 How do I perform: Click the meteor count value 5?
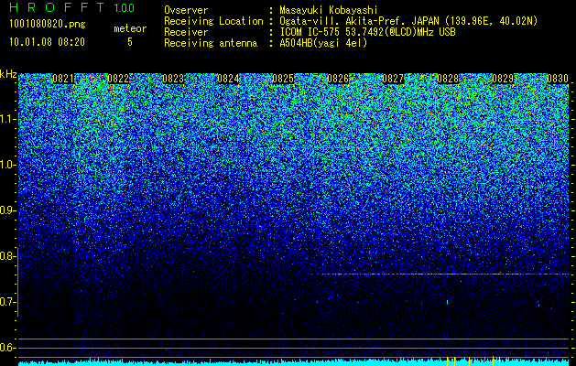click(130, 42)
